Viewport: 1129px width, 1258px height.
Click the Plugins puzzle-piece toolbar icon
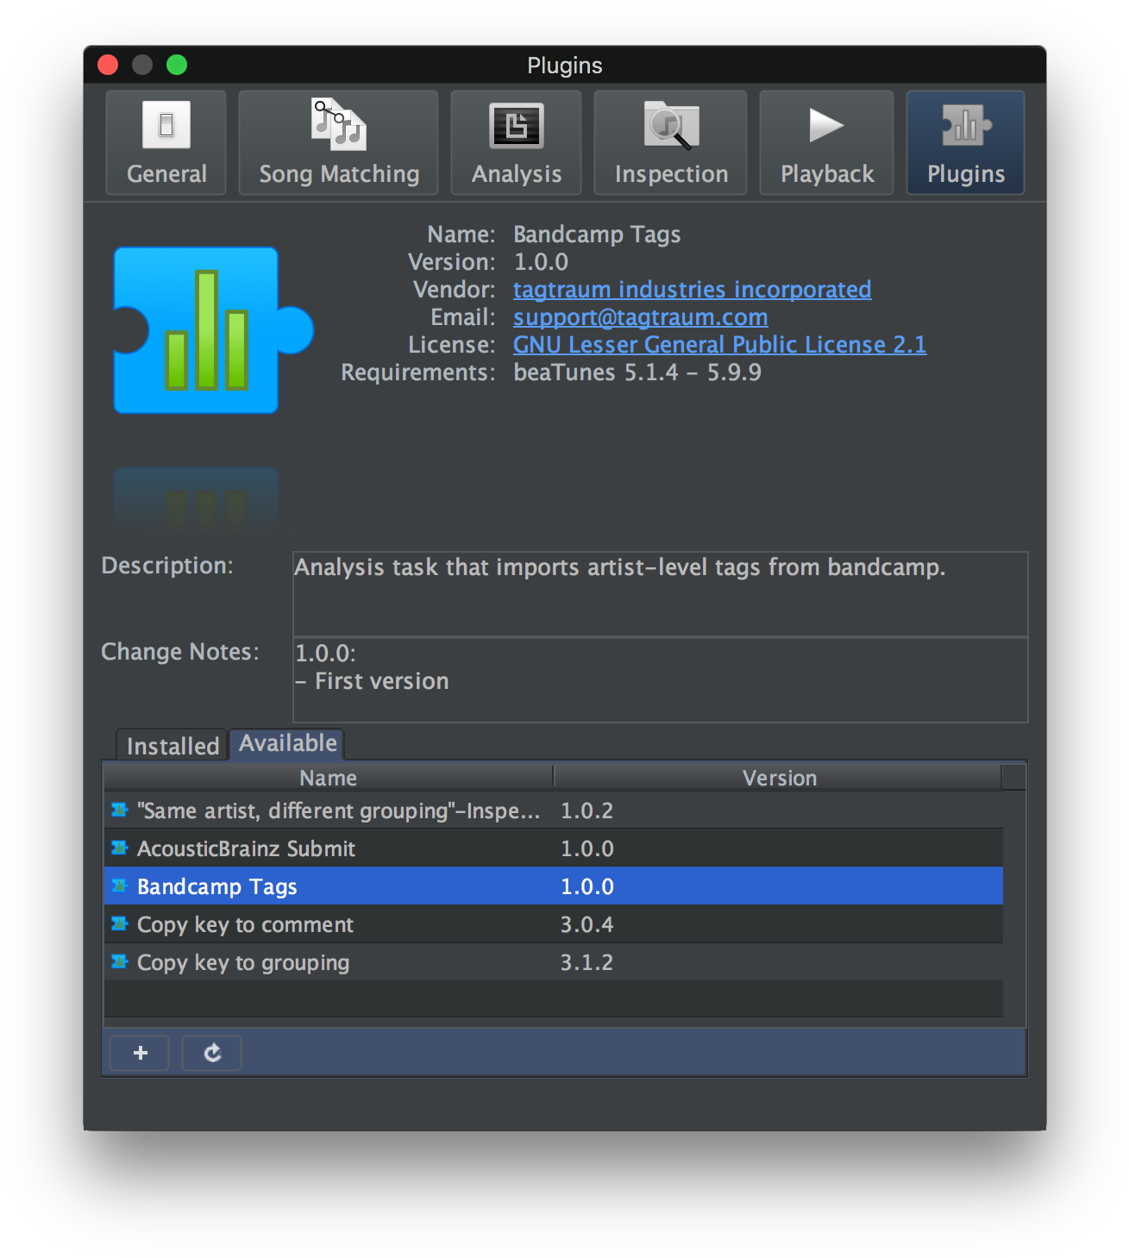pos(964,142)
